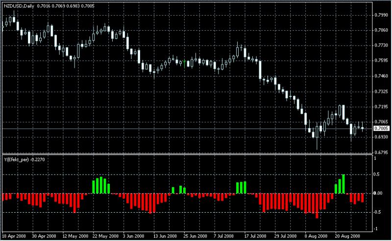Click the 30 Apr 2008 date label
Viewport: 392px width, 241px height.
pyautogui.click(x=44, y=236)
